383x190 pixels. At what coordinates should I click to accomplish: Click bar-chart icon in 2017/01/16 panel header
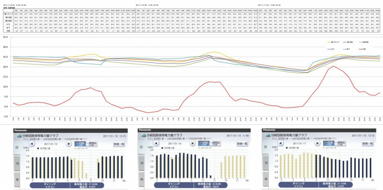coord(143,135)
